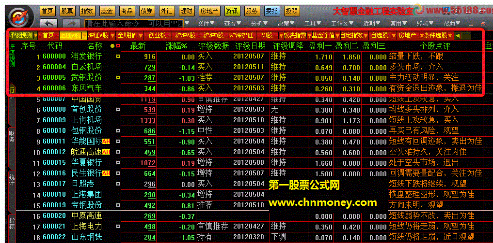Select stock name 中原高速
This screenshot has height=243, width=493.
coord(86,215)
